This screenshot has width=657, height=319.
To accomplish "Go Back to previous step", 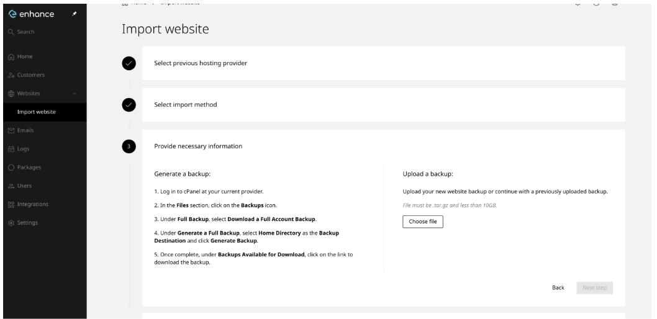I will tap(558, 287).
